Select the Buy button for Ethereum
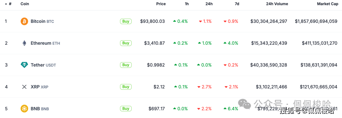The width and height of the screenshot is (342, 118). point(126,43)
